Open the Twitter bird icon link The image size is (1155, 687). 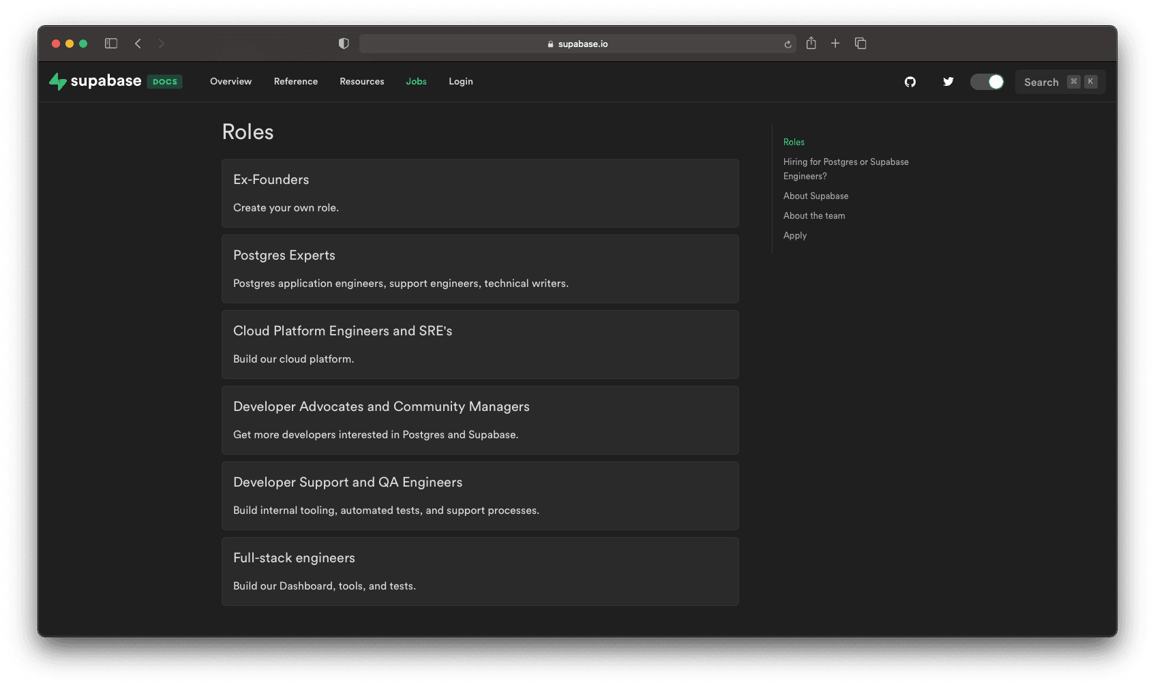[948, 82]
